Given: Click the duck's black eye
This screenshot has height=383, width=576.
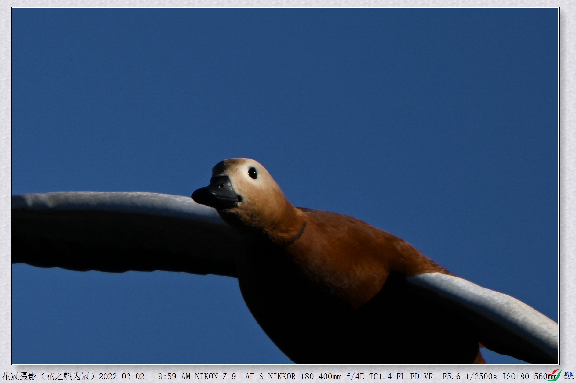Looking at the screenshot, I should coord(253,173).
